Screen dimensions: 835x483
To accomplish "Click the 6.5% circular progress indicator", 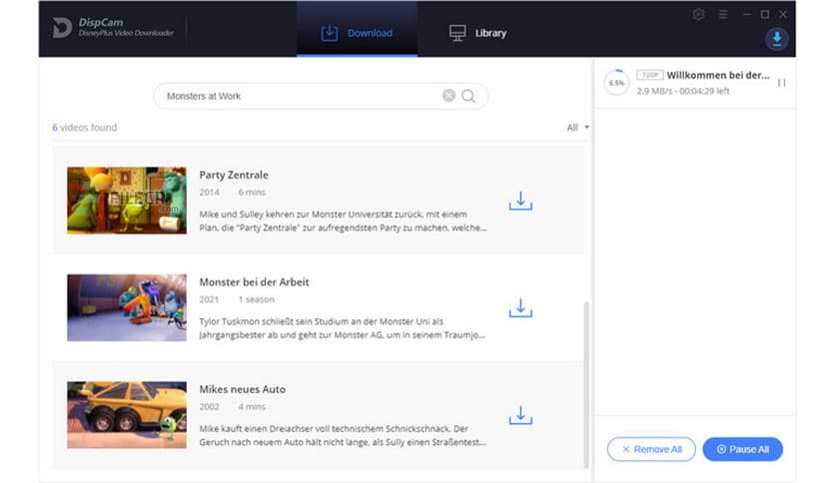I will point(616,83).
